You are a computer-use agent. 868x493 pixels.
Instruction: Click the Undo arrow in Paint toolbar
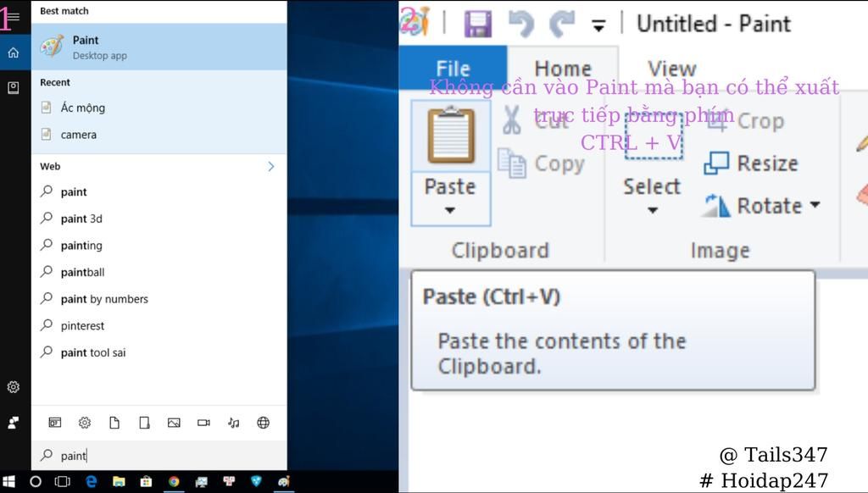point(521,24)
